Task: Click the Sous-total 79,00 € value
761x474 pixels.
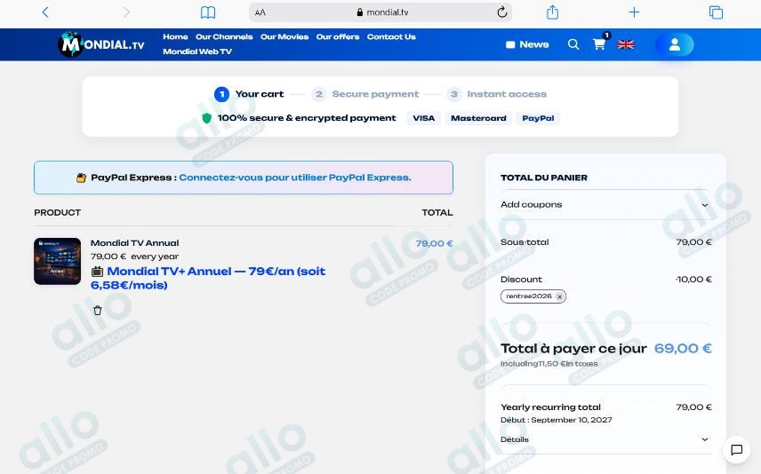Action: (693, 241)
